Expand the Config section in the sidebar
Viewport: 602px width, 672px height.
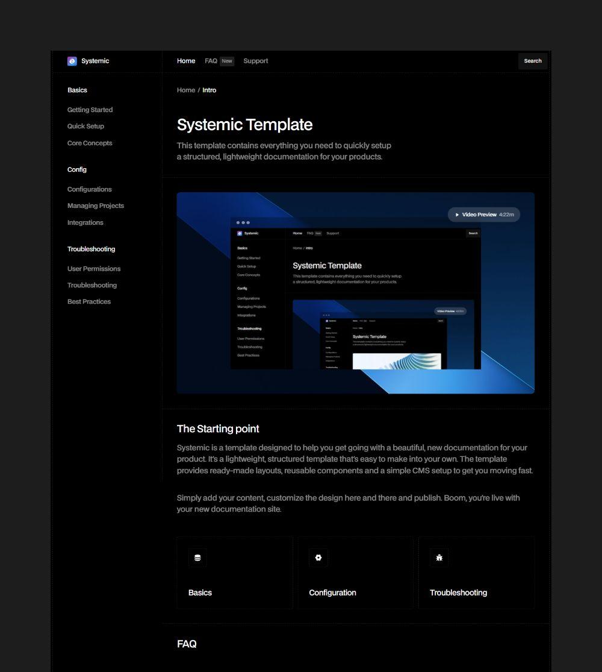77,169
